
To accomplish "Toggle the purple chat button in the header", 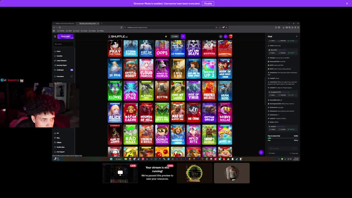I will (226, 36).
